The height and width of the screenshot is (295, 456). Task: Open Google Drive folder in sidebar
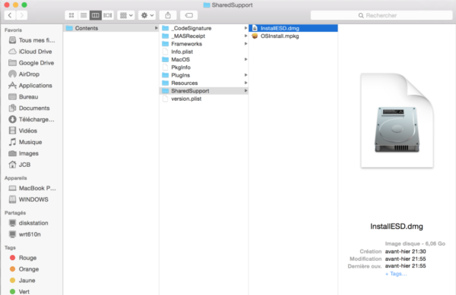click(x=32, y=63)
